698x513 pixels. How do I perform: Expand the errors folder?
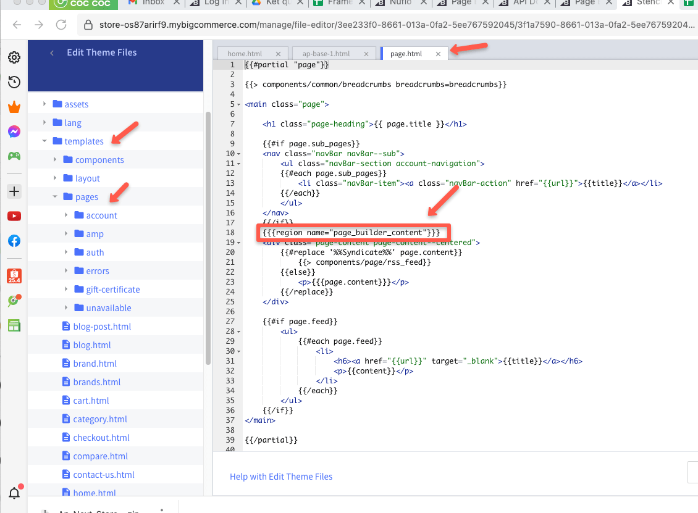point(66,270)
